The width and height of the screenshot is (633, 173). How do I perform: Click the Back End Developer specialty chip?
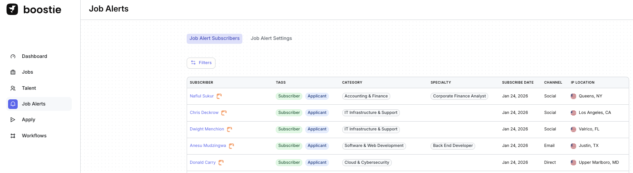point(452,146)
